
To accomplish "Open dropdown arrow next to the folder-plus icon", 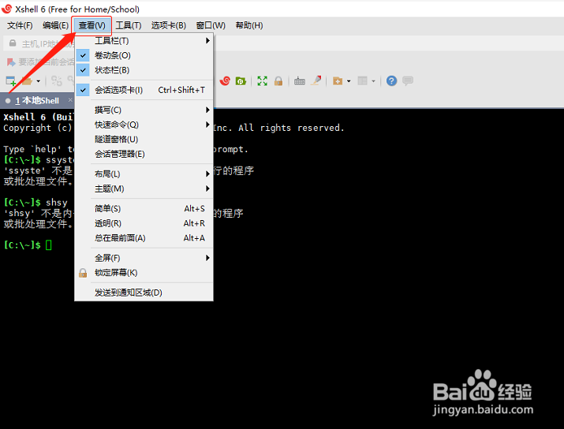I will [349, 81].
